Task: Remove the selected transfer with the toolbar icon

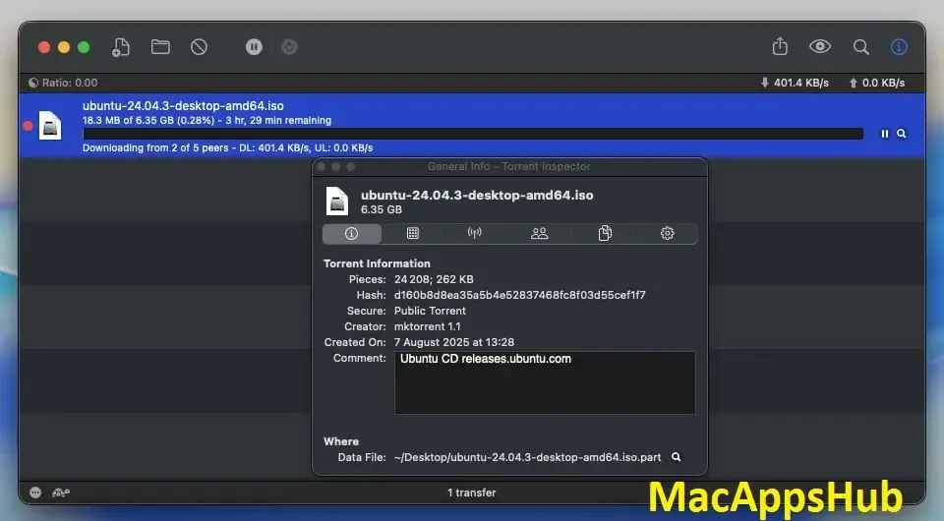Action: [200, 47]
